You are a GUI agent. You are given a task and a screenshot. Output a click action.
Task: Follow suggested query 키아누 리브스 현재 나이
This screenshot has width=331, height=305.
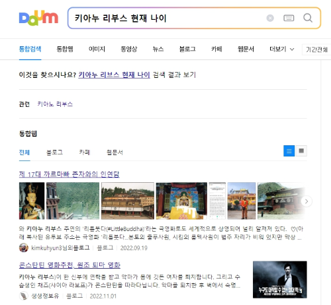[x=114, y=75]
